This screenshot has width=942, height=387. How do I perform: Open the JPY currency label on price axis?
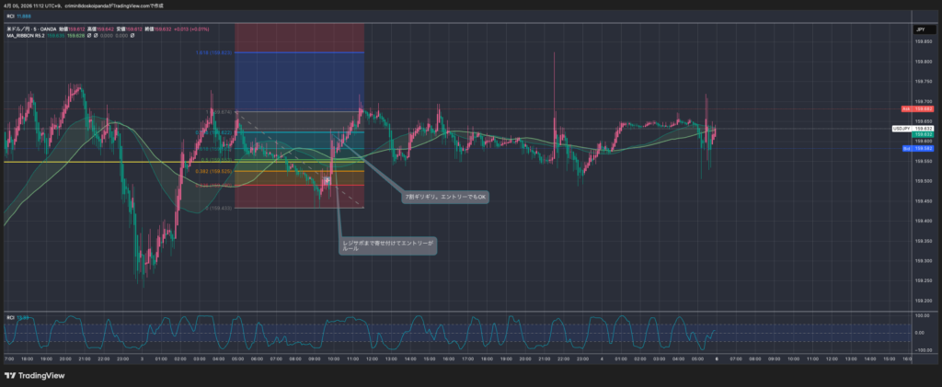point(919,30)
